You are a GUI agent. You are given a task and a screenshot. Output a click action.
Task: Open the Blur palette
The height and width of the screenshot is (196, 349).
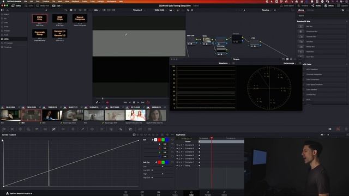121,129
